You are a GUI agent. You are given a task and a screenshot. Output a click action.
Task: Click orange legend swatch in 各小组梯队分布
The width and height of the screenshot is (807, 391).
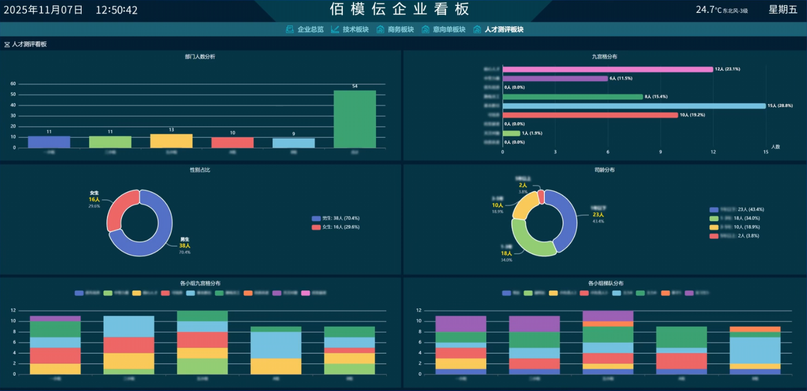pyautogui.click(x=665, y=293)
